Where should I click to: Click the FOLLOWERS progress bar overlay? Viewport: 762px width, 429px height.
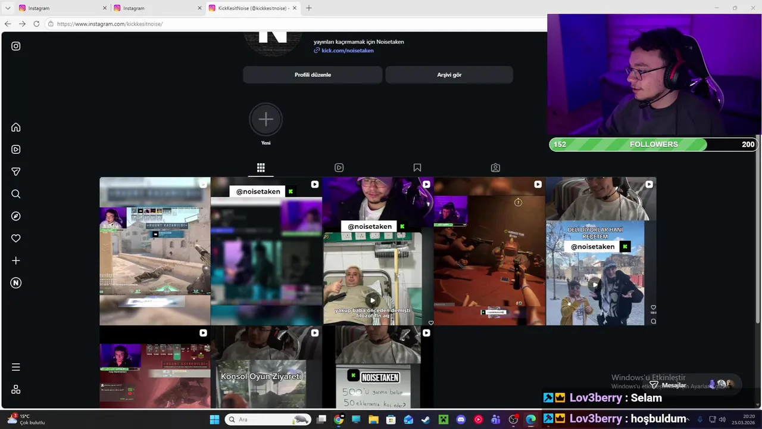(x=653, y=144)
